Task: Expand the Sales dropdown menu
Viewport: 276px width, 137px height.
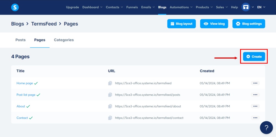Action: pos(222,7)
